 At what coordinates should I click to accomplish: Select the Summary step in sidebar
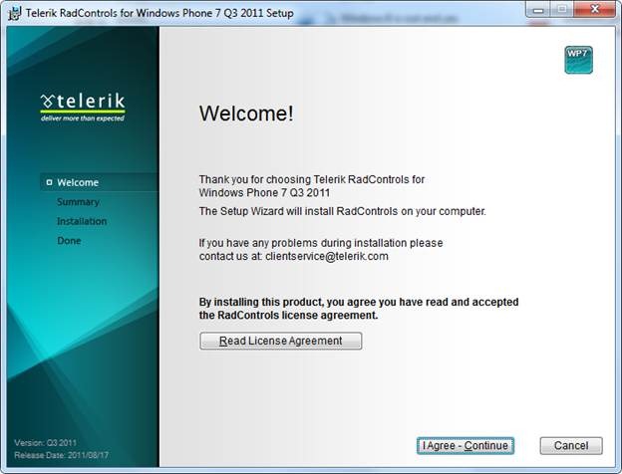pos(78,202)
